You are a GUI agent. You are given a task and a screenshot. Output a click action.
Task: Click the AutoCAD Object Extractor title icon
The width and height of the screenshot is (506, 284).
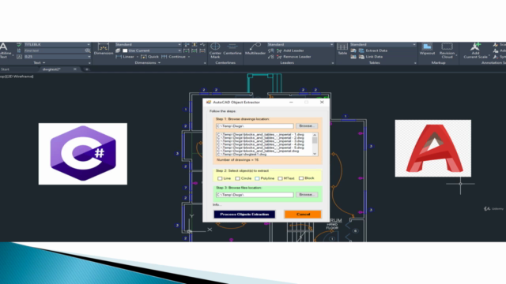pos(209,102)
